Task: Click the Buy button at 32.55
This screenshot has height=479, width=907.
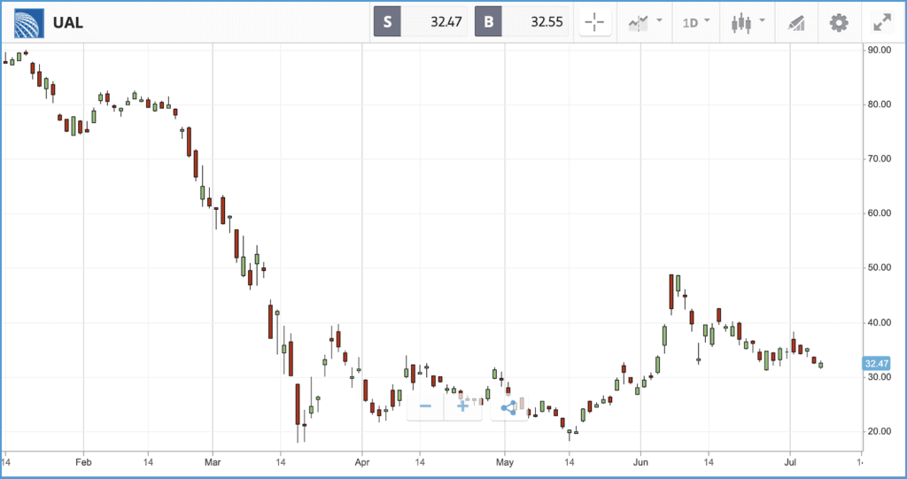Action: point(521,22)
